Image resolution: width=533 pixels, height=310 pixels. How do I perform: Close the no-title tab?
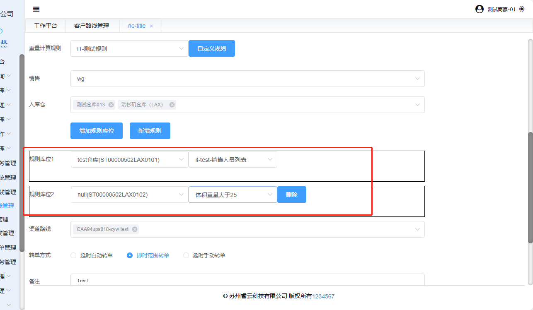pyautogui.click(x=151, y=26)
